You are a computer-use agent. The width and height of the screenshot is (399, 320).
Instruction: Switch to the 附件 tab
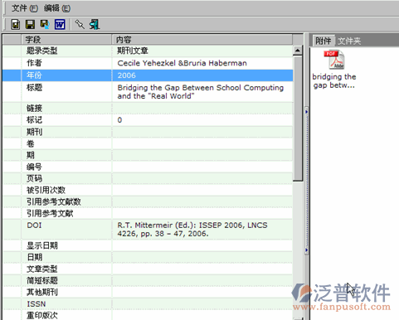click(x=323, y=41)
